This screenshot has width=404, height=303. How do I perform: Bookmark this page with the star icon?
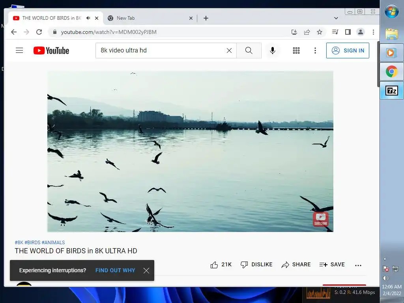tap(320, 32)
